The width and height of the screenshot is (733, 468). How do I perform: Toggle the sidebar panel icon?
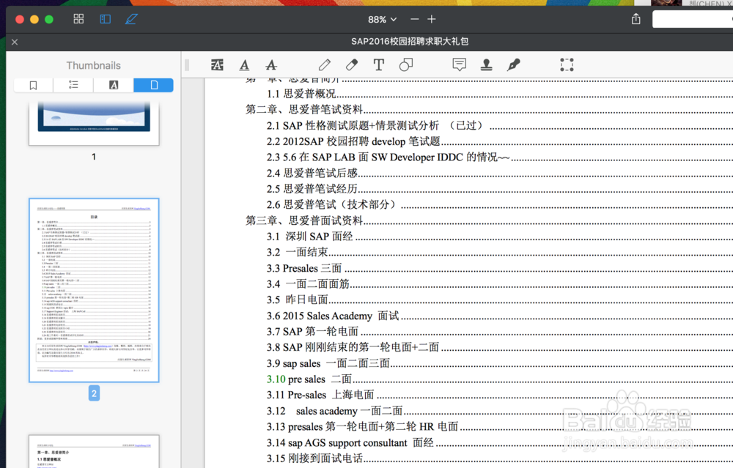click(105, 19)
